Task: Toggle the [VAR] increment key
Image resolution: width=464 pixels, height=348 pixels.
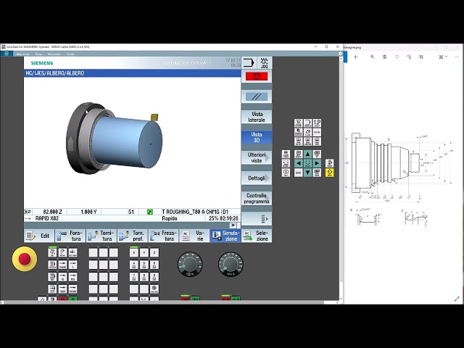Action: click(x=62, y=265)
